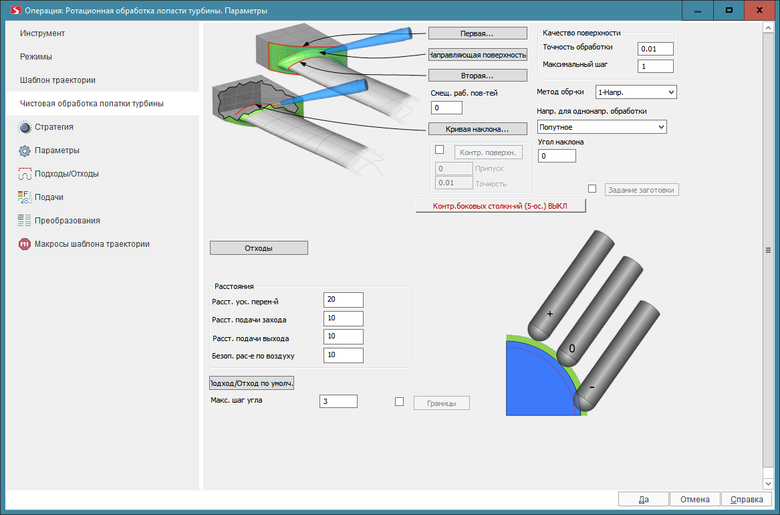
Task: Click the Безоп. рас-е по воздуху field
Action: [x=344, y=354]
